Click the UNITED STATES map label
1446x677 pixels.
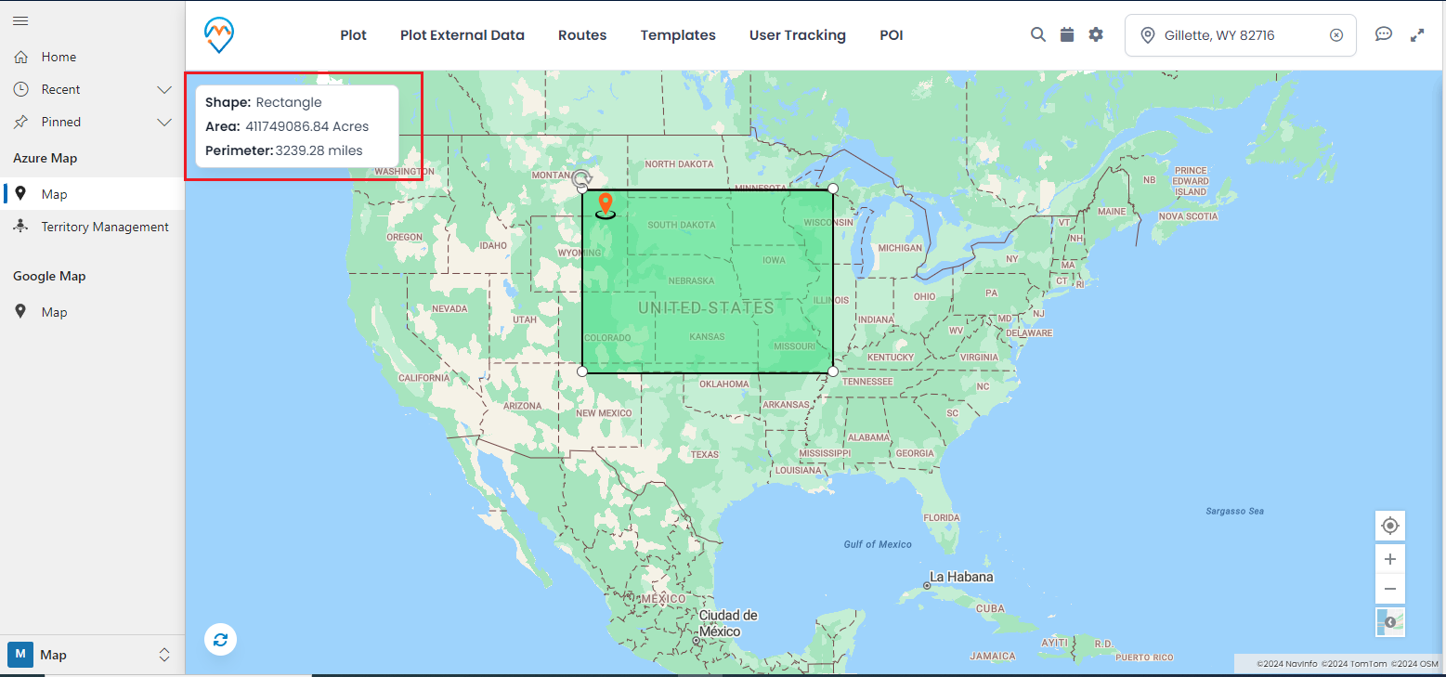[x=706, y=307]
